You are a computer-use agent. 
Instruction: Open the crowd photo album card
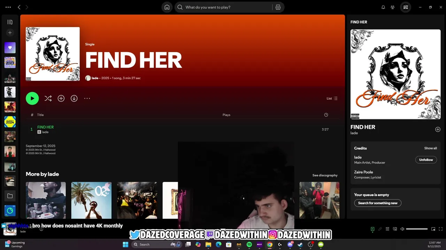click(137, 200)
